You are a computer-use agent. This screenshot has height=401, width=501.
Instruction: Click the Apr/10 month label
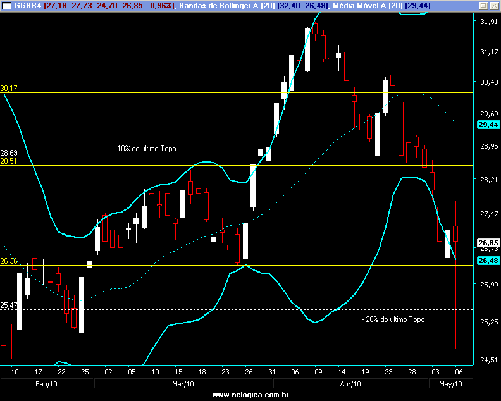pos(350,384)
